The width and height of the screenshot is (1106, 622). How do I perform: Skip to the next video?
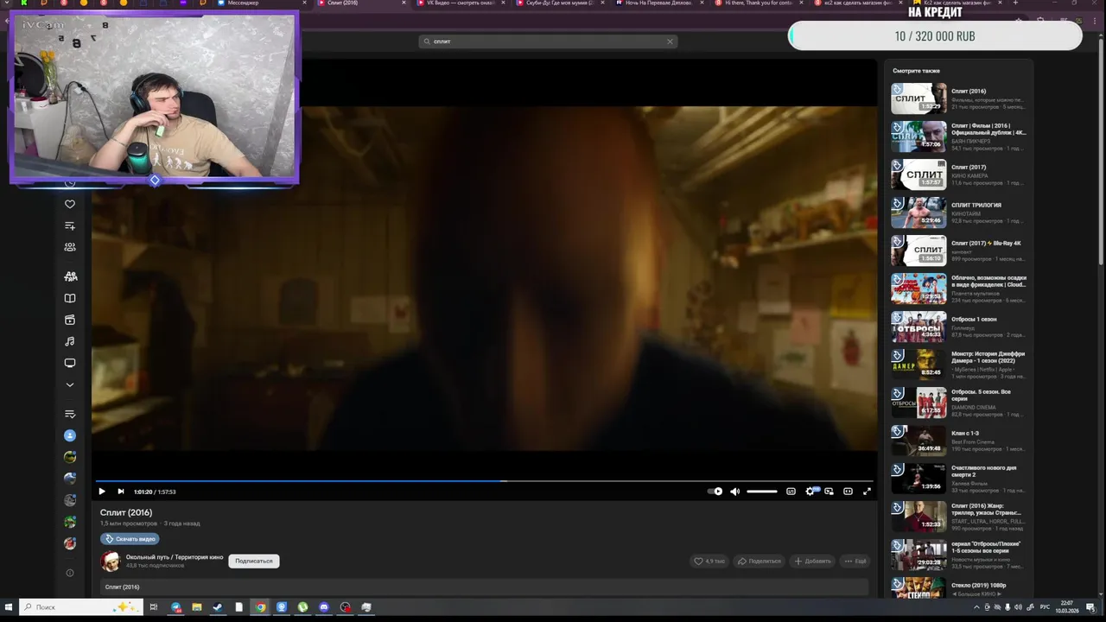point(121,492)
